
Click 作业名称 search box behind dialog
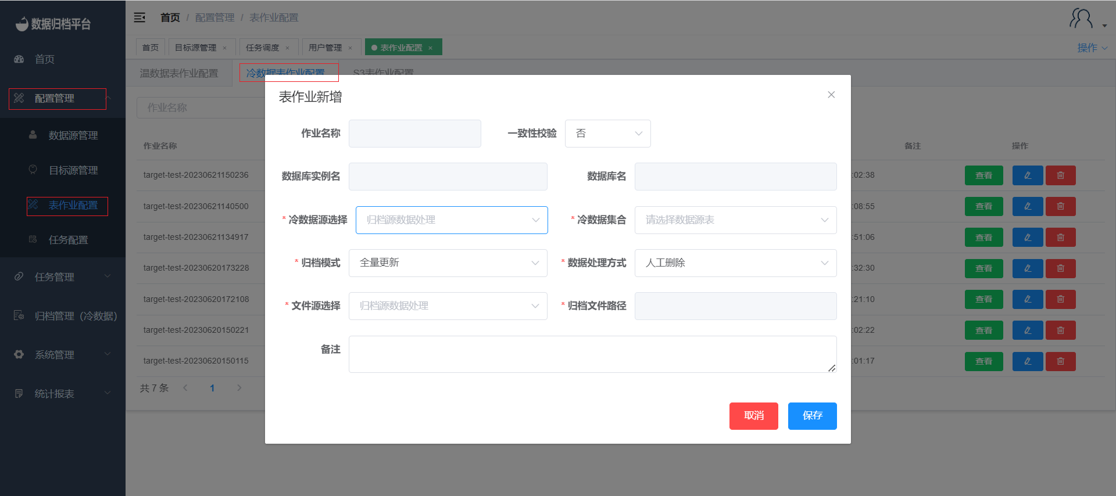tap(201, 107)
